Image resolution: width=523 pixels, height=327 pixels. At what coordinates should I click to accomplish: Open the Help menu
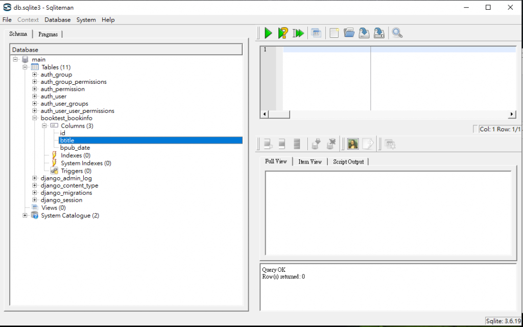[x=108, y=20]
